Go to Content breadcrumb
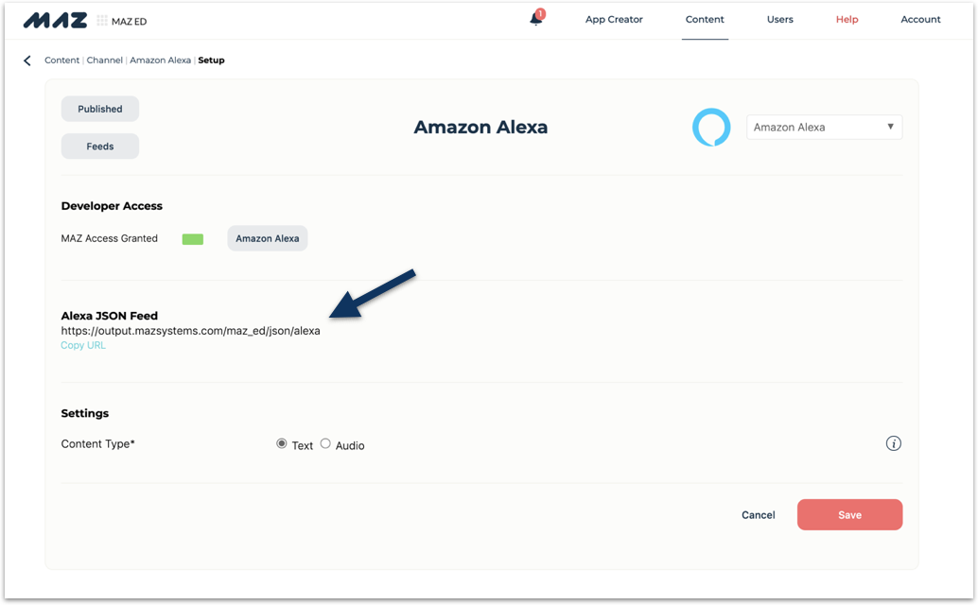 (61, 60)
